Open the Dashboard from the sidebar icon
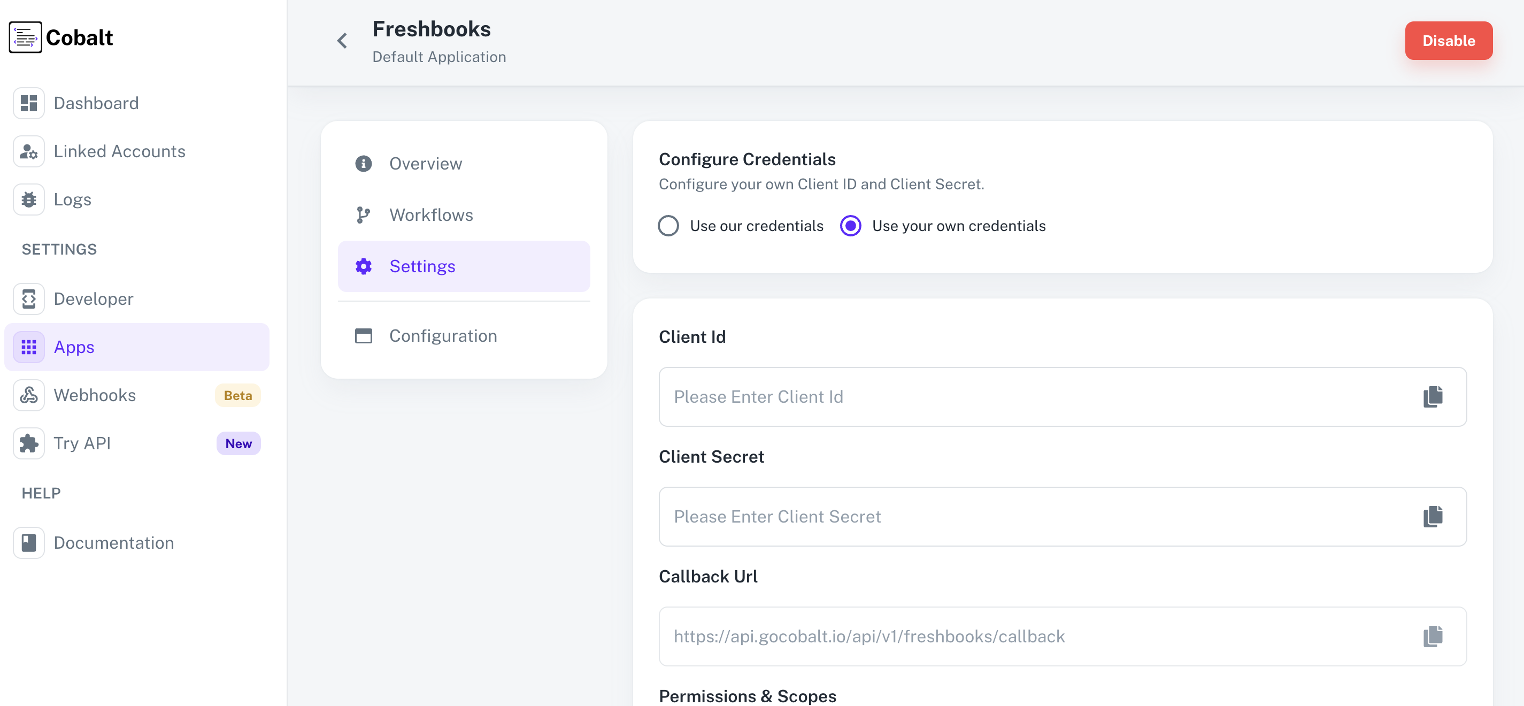Screen dimensions: 1524x706 click(x=28, y=103)
